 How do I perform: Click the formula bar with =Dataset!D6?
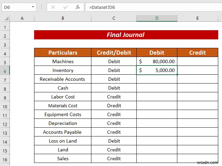pos(153,7)
